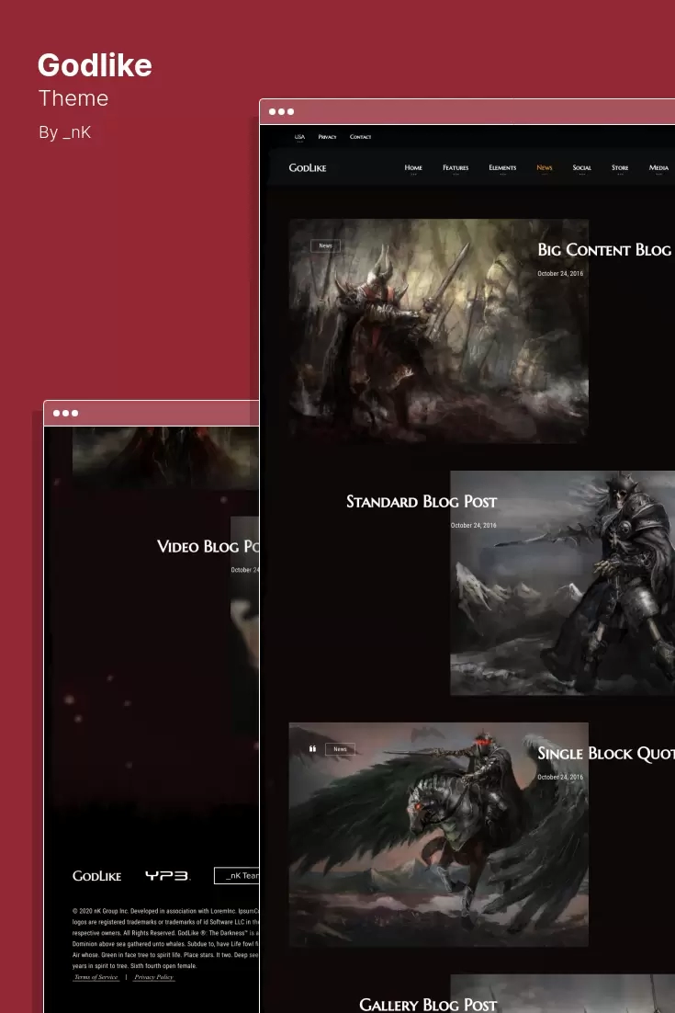Screen dimensions: 675x1013
Task: Open the USA region selector
Action: point(299,137)
